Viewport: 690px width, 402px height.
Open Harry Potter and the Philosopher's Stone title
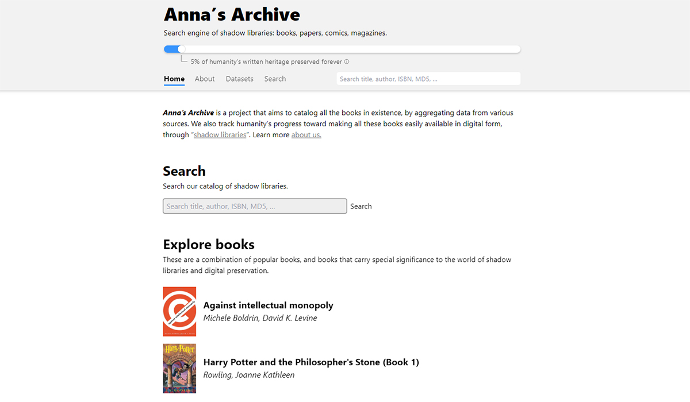(311, 362)
